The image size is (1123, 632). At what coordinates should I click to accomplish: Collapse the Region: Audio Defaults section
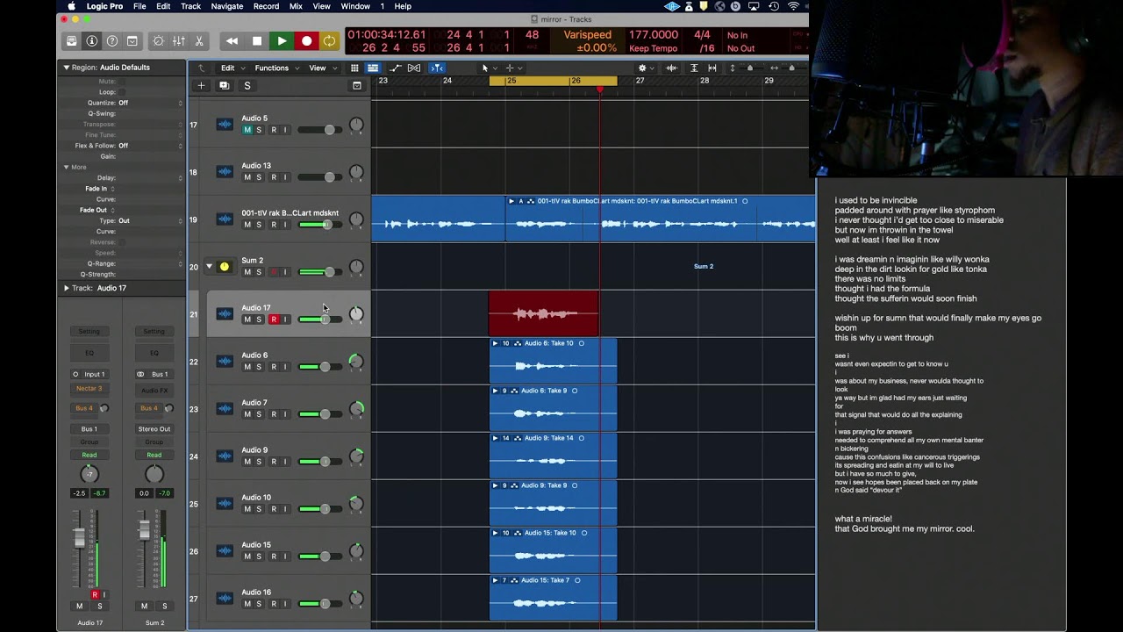click(x=66, y=67)
